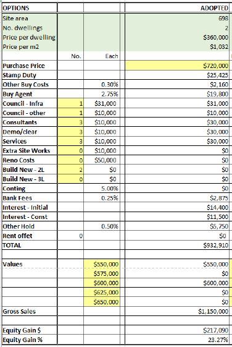232x347 pixels.
Task: Click the Price per m2 $1,032 cell
Action: pyautogui.click(x=177, y=46)
